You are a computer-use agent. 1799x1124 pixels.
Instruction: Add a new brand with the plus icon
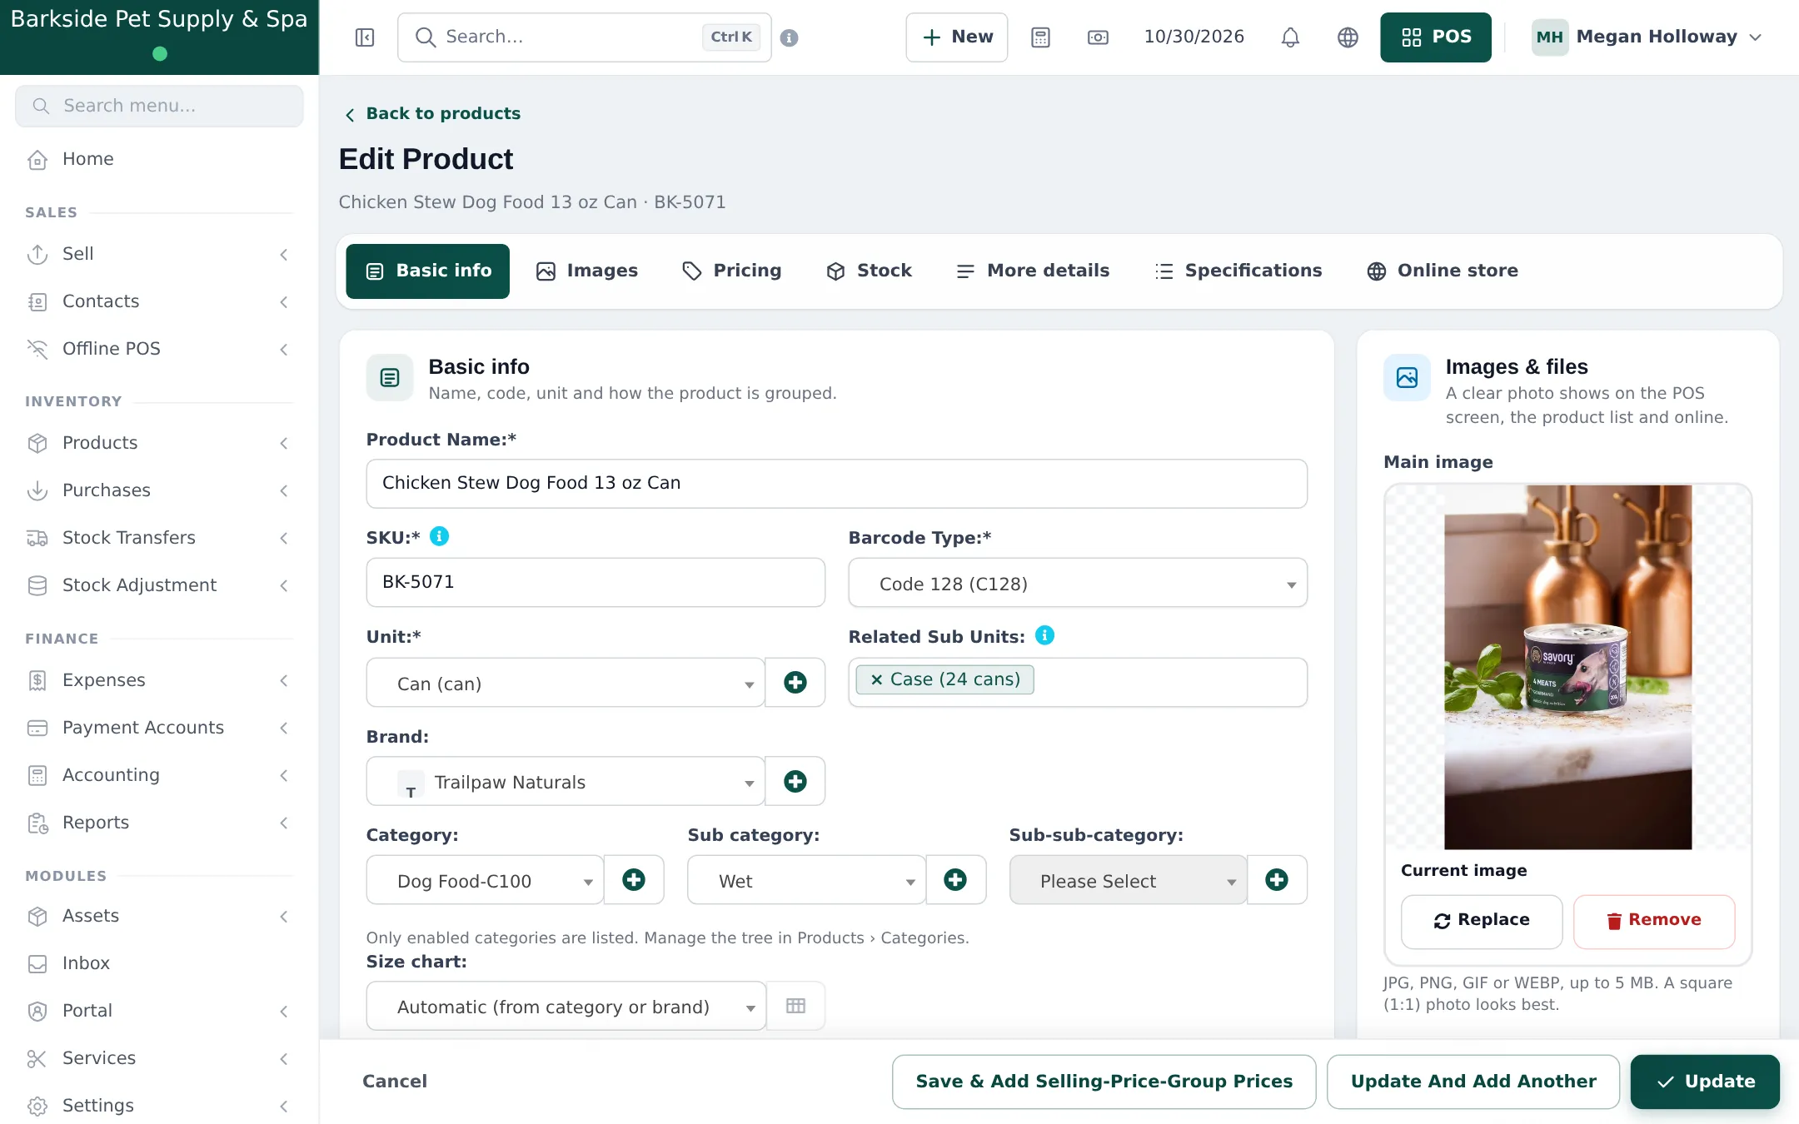795,781
